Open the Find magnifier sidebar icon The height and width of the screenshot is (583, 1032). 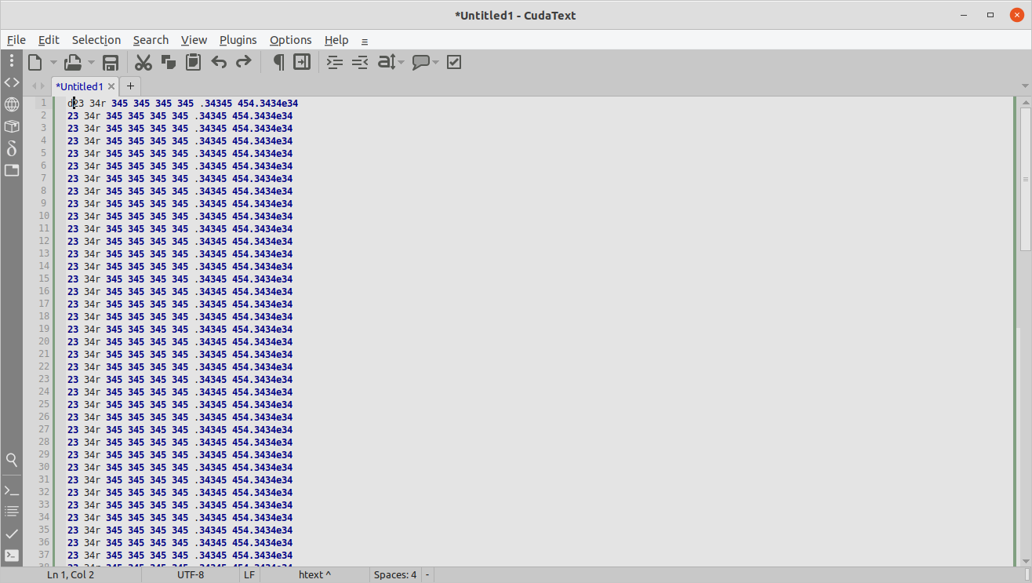[x=12, y=460]
